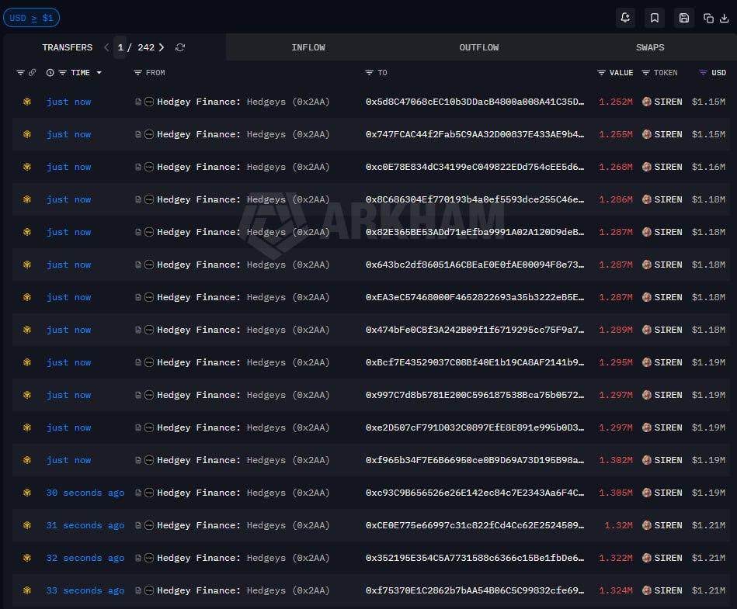Image resolution: width=737 pixels, height=609 pixels.
Task: Click the SIREN token icon in the first row
Action: [645, 101]
